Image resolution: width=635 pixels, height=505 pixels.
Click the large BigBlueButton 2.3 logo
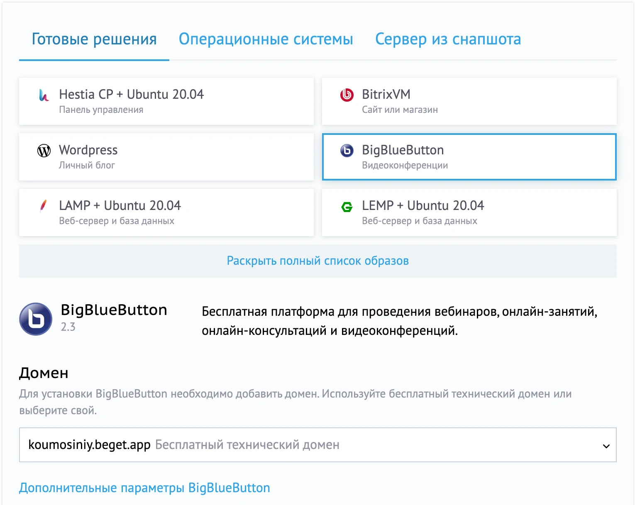click(x=36, y=319)
